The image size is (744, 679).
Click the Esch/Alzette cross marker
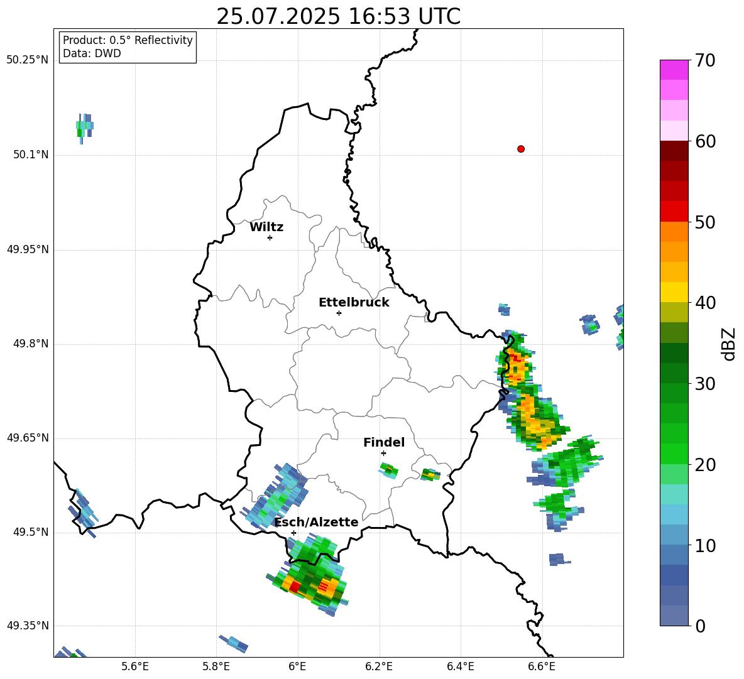tap(293, 533)
